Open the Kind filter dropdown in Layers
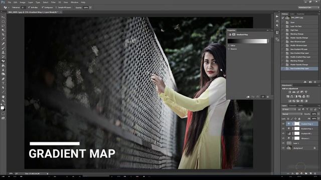321x180 pixels. tap(289, 109)
